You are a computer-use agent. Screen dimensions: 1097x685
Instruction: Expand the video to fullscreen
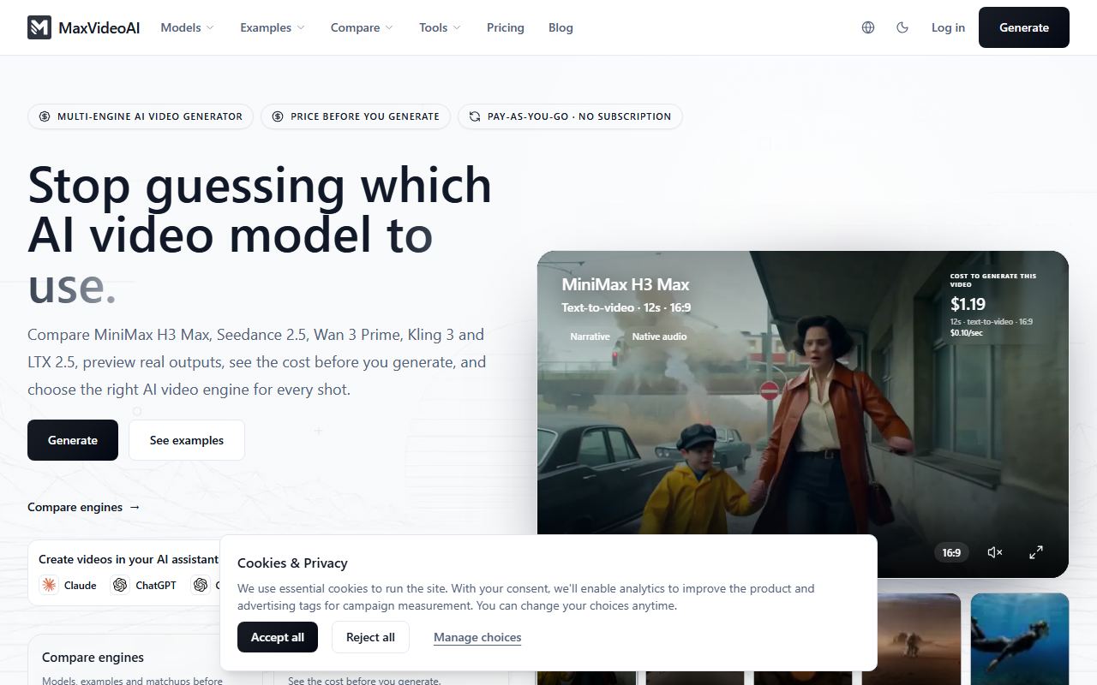pos(1036,552)
